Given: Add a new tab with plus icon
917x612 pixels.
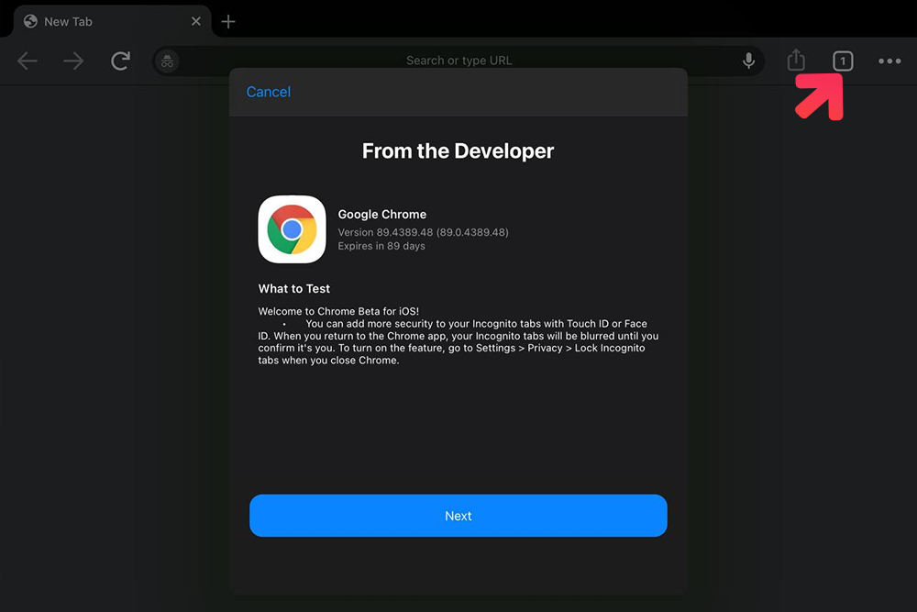Looking at the screenshot, I should 228,22.
